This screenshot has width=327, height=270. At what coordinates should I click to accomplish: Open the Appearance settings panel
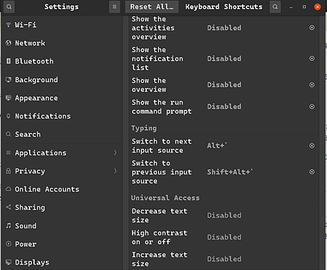point(62,98)
